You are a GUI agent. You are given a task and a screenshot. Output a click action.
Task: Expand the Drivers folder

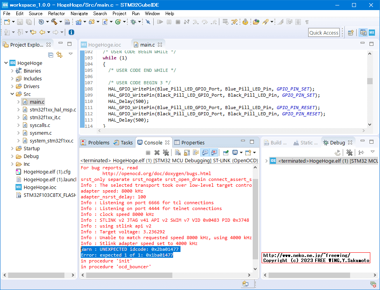coord(12,86)
